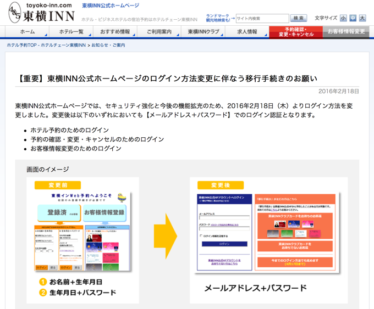Focus the サイト内検索 search field
Viewport: 374px width, 309px height.
click(x=262, y=18)
